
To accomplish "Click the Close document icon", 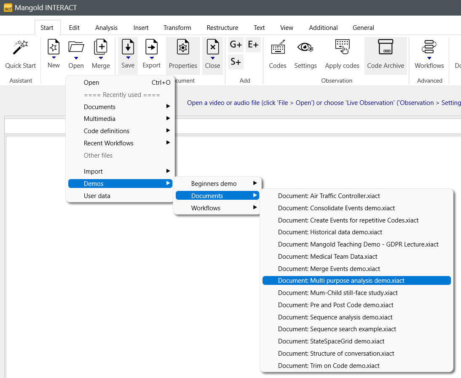I will 212,47.
